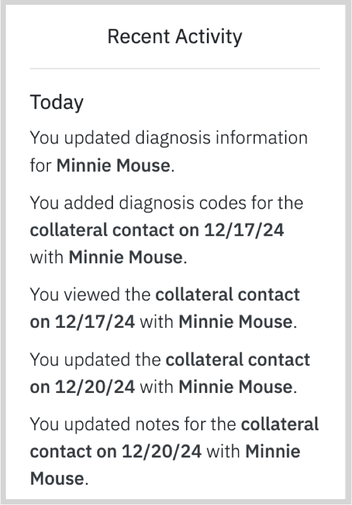Click 'You updated notes for the' text
Screen dimensions: 352x505
coord(133,424)
